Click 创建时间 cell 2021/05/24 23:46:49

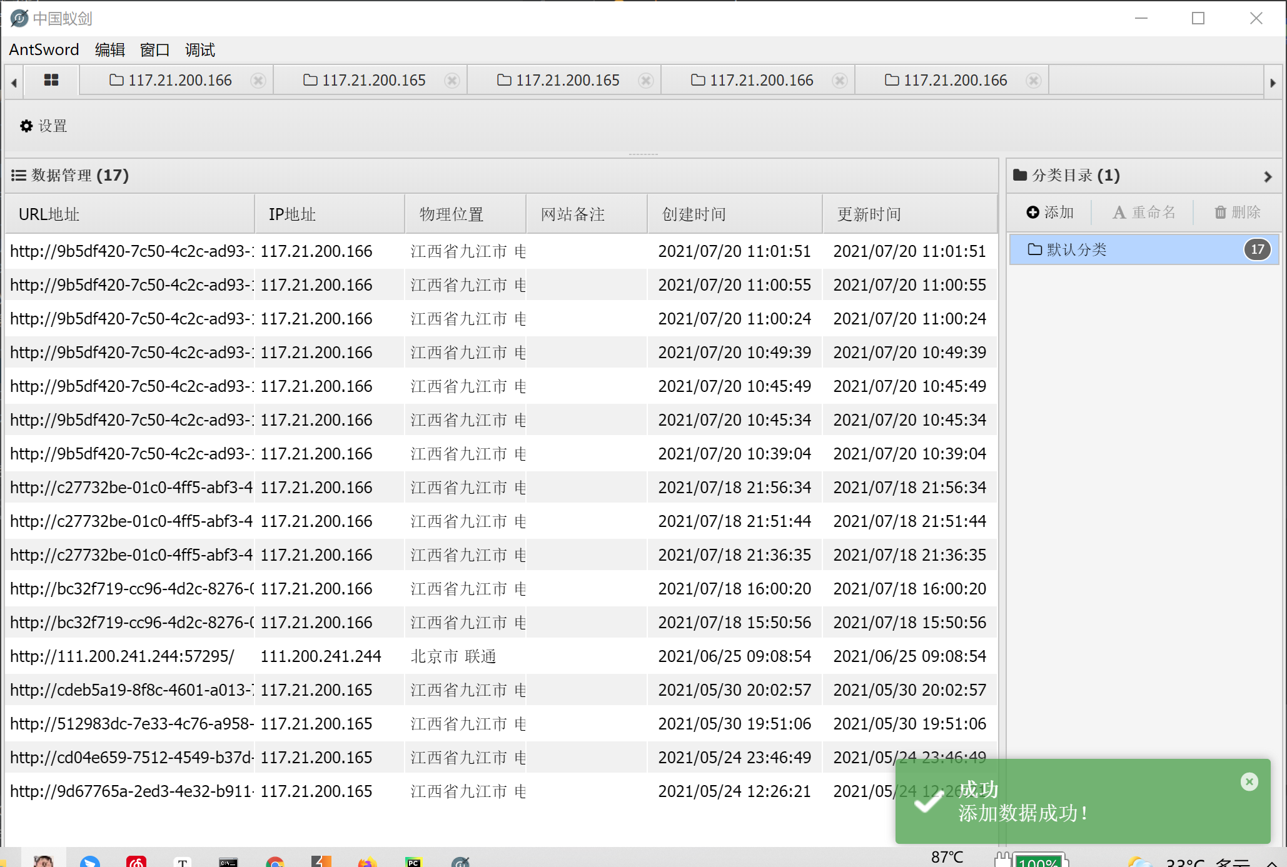[735, 758]
